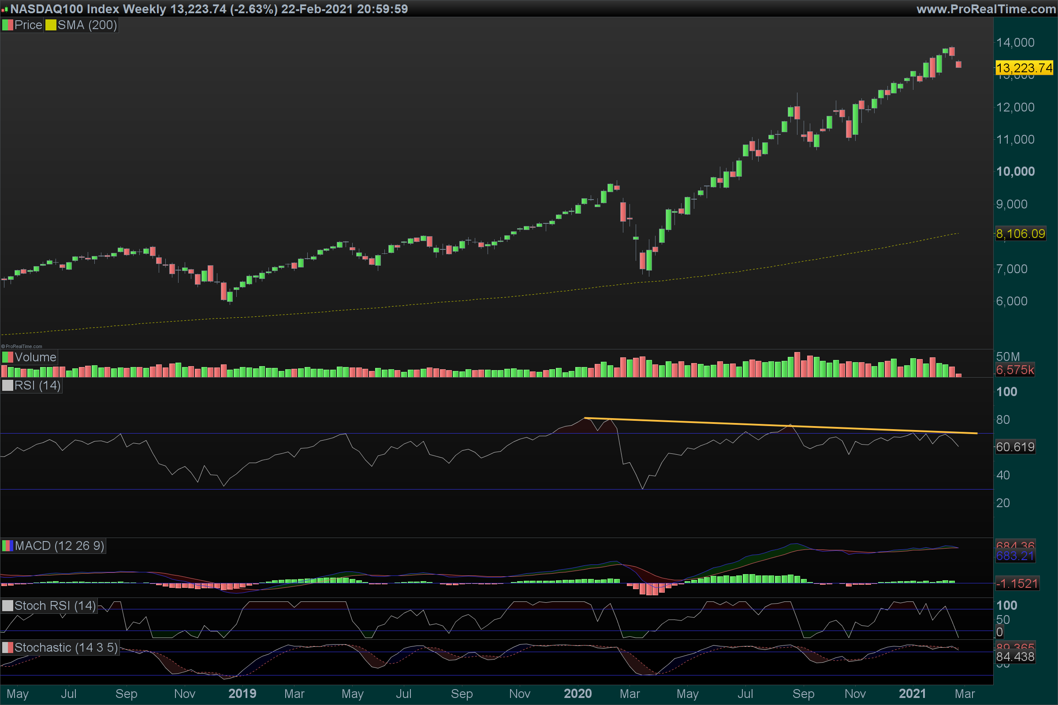Viewport: 1058px width, 705px height.
Task: Select the SMA (200) indicator label
Action: [87, 25]
